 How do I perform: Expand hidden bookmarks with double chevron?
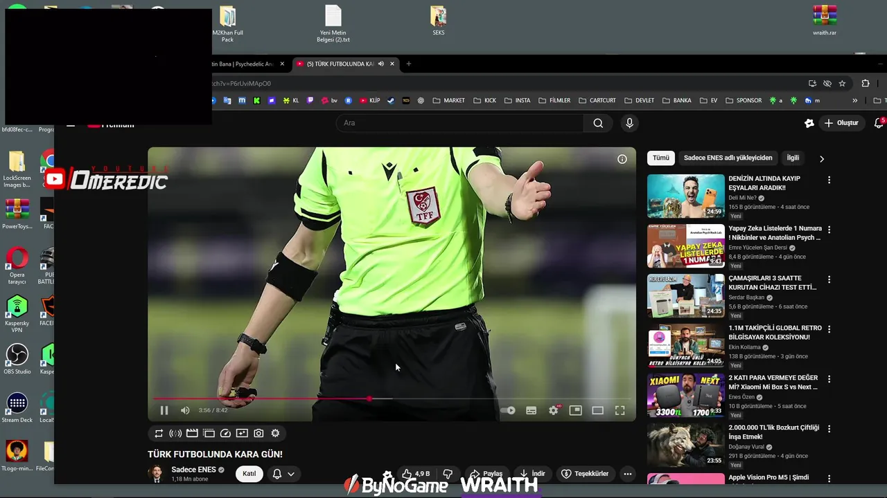point(854,100)
